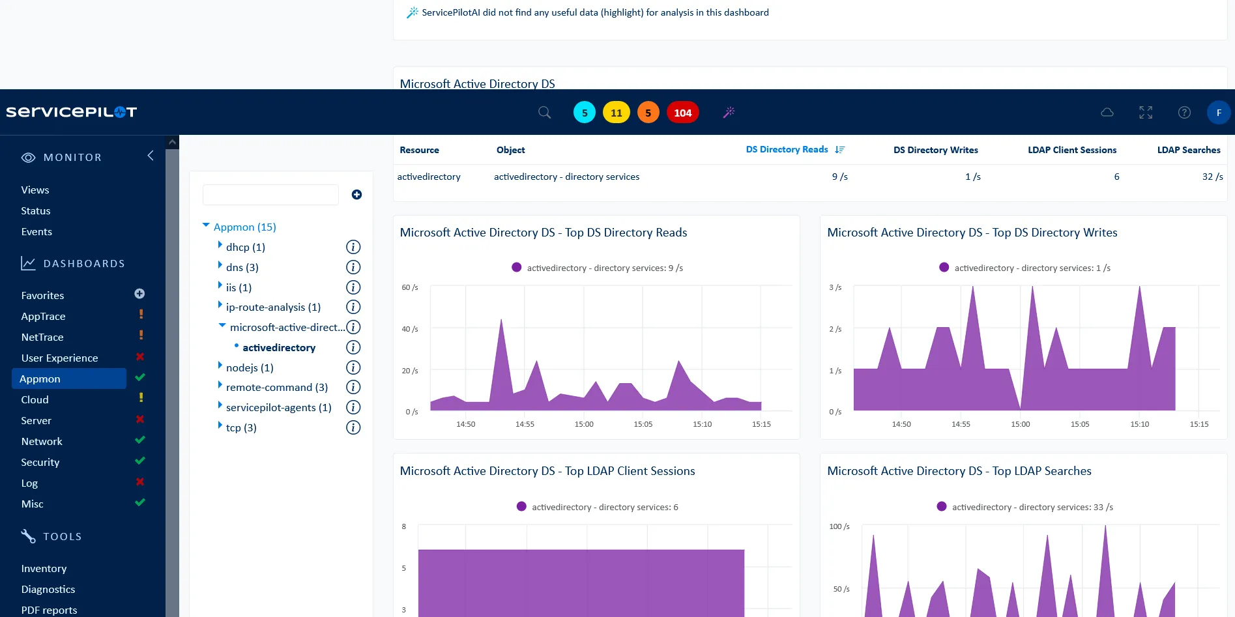The height and width of the screenshot is (617, 1235).
Task: Expand the tcp (3) tree node
Action: point(220,425)
